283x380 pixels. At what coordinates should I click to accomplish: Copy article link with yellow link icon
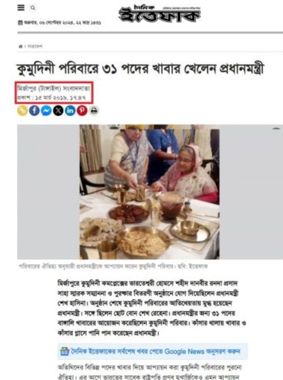pos(22,111)
